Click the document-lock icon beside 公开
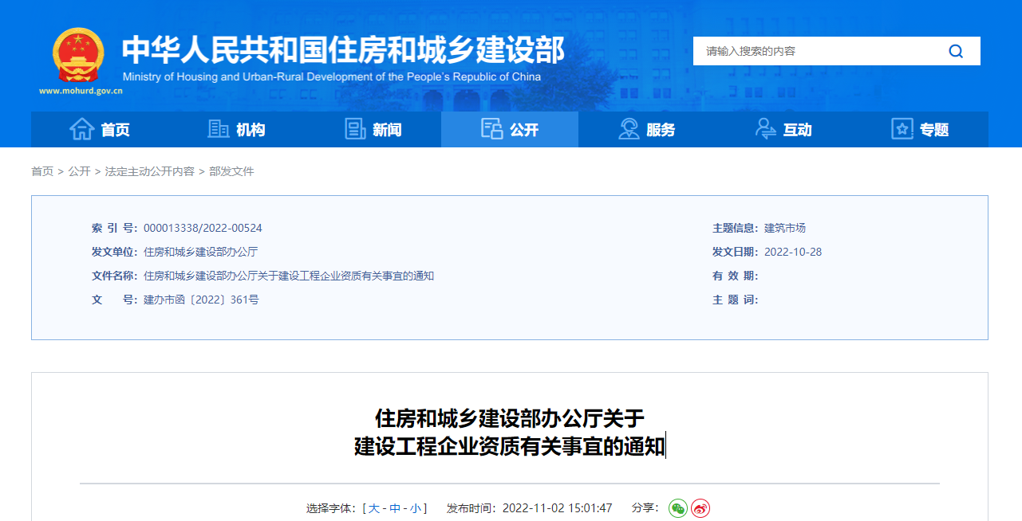Screen dimensions: 1022x521 click(491, 129)
